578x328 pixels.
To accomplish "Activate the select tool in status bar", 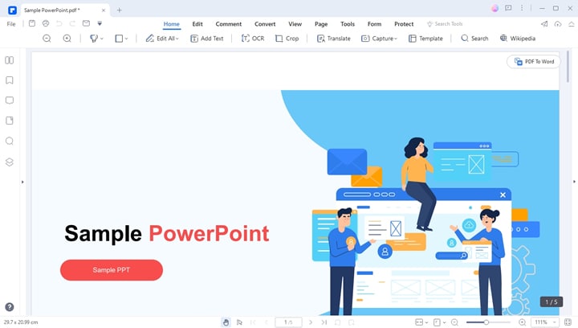I will [x=239, y=322].
